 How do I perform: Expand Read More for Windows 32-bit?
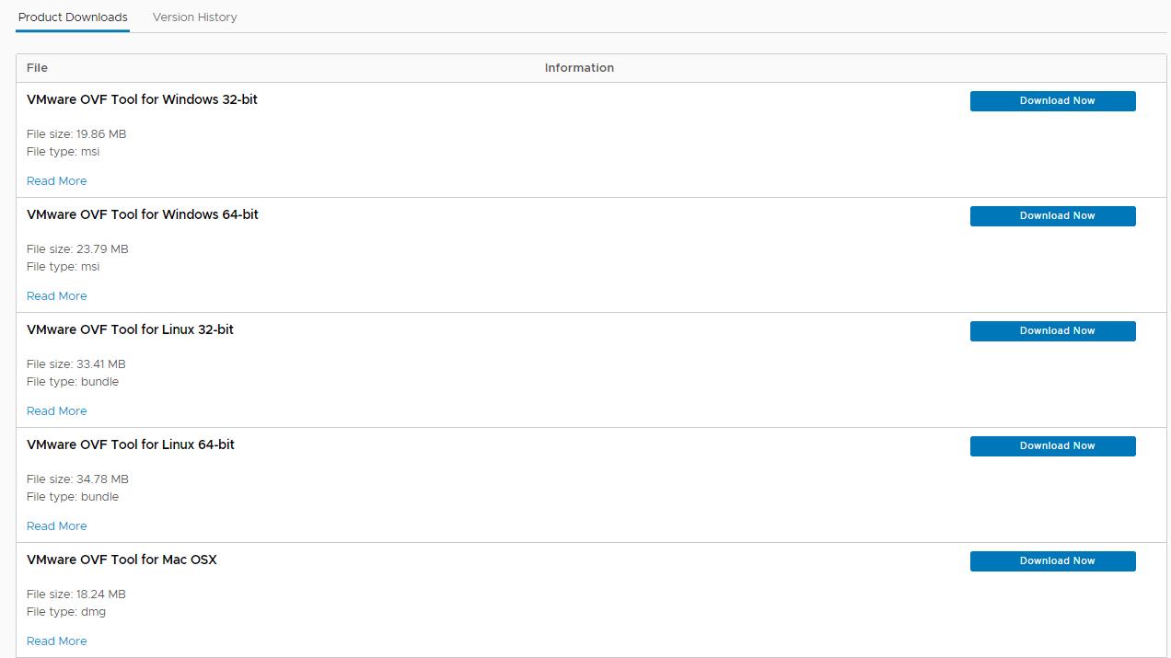coord(57,181)
